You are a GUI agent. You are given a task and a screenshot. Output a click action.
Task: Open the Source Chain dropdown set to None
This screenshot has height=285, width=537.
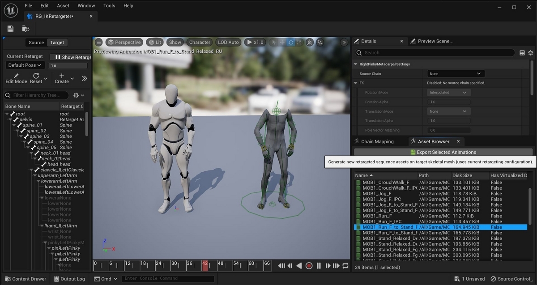pyautogui.click(x=456, y=74)
